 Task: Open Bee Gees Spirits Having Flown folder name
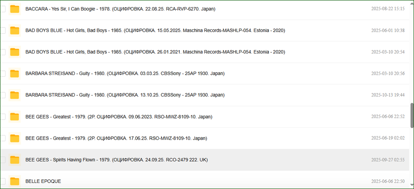click(117, 160)
